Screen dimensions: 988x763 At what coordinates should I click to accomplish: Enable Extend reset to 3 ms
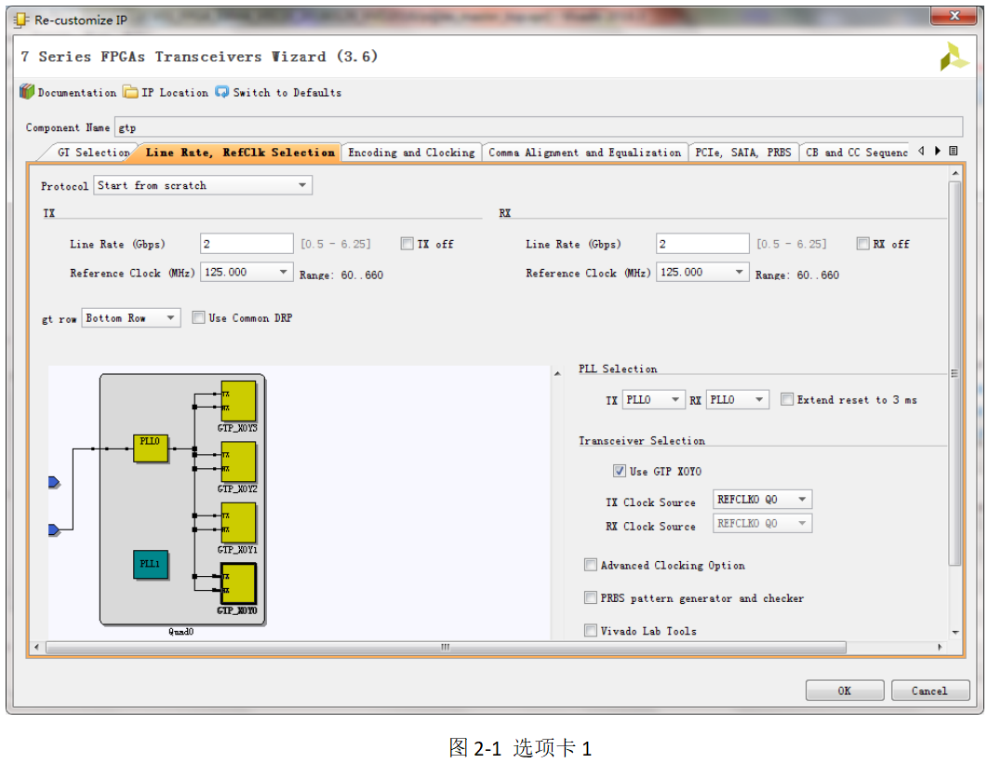(x=787, y=399)
